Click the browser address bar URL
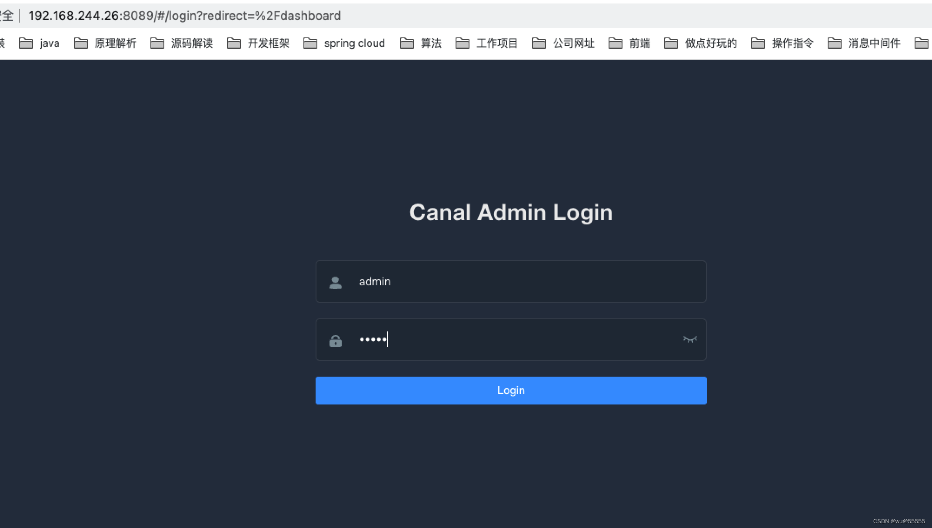Screen dimensions: 932x528 coord(185,16)
